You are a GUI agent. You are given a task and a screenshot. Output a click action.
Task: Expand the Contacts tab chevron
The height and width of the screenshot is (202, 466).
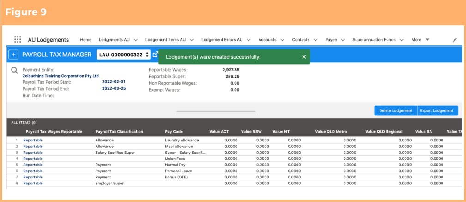(x=315, y=40)
